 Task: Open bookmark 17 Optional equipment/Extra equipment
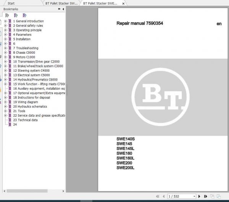[x=39, y=93]
